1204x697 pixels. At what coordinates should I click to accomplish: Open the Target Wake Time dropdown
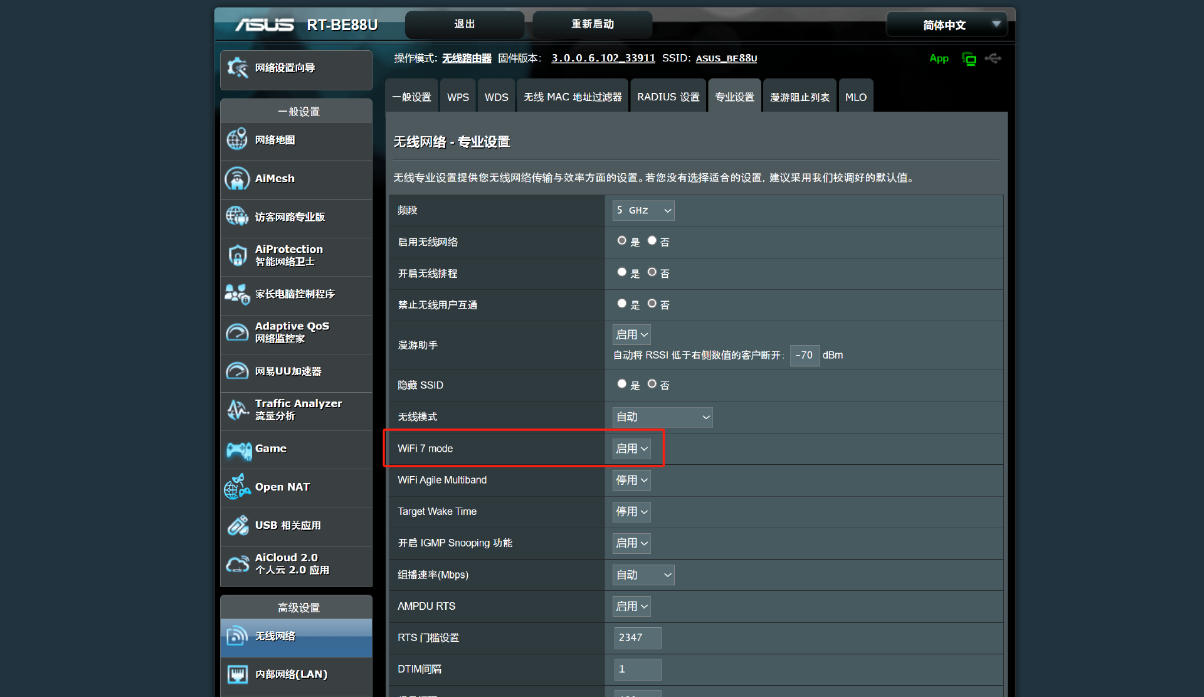631,512
